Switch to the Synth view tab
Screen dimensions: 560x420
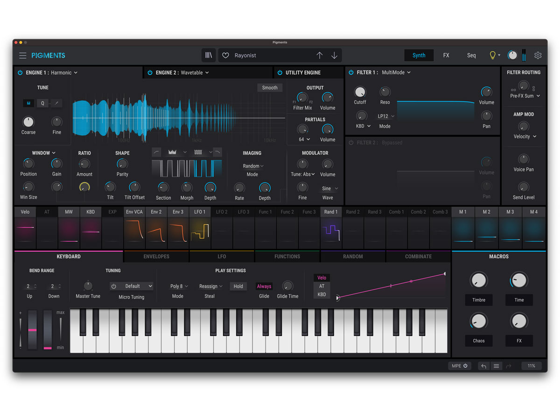[419, 55]
